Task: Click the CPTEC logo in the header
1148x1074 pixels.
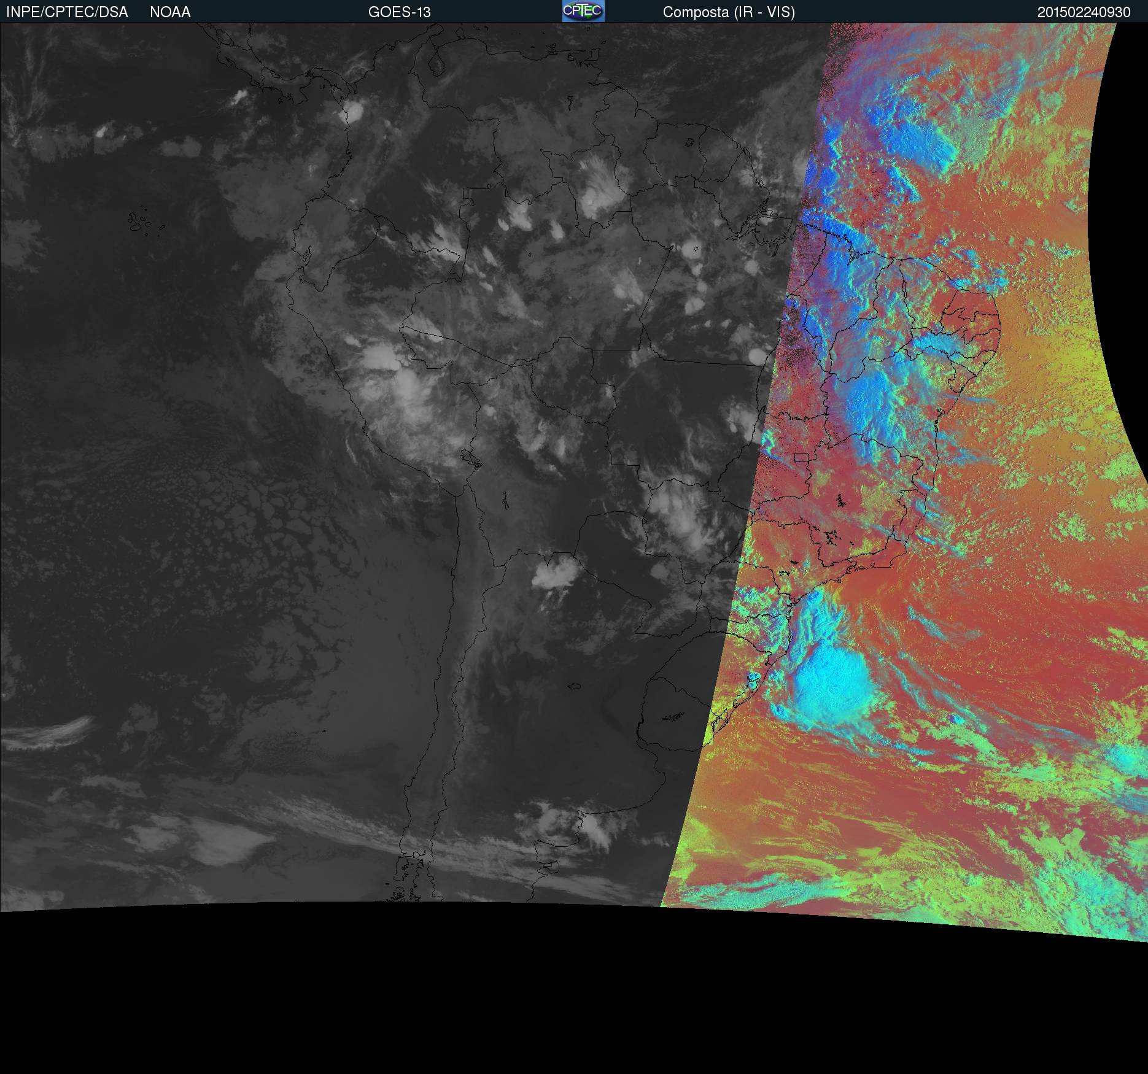Action: tap(583, 11)
